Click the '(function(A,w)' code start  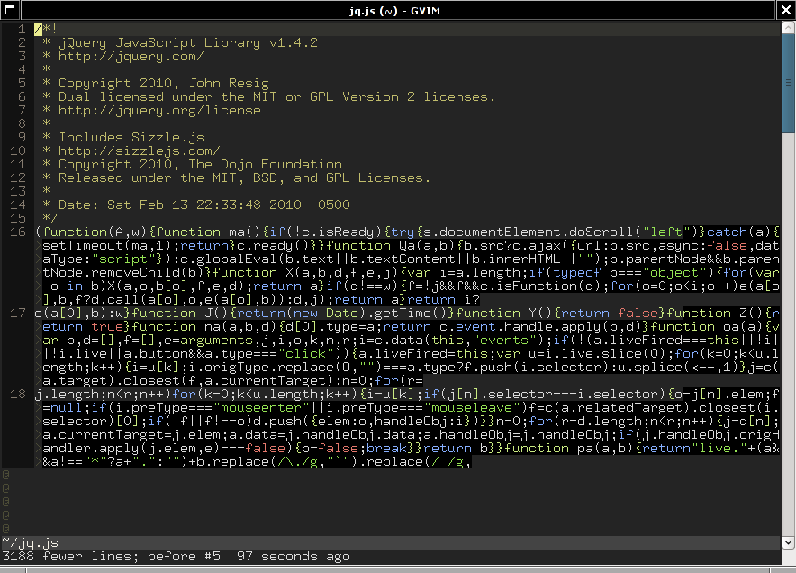[91, 232]
